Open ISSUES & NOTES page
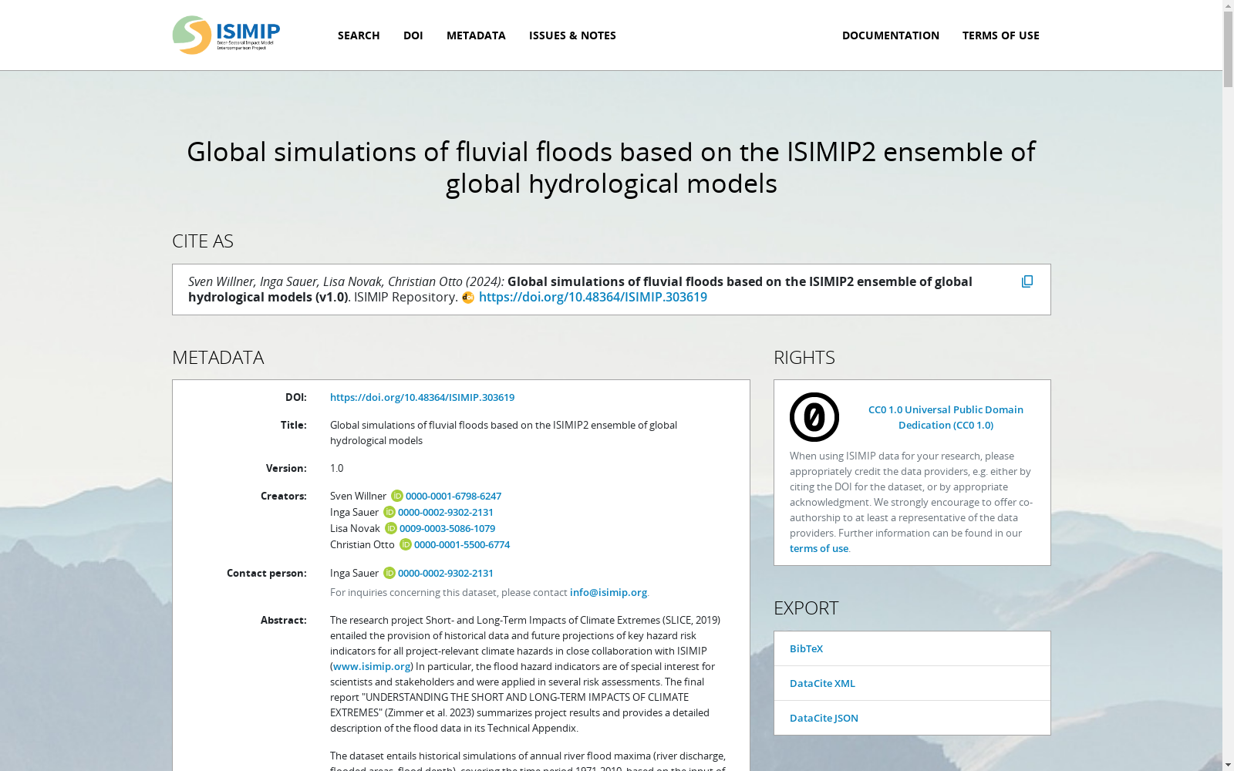The image size is (1234, 771). click(572, 35)
